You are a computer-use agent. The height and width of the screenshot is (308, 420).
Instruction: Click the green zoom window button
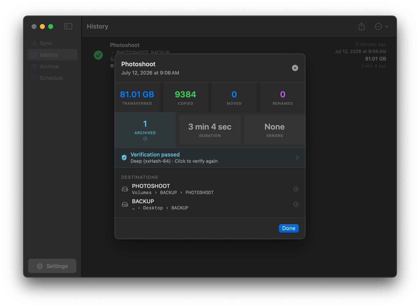point(51,26)
